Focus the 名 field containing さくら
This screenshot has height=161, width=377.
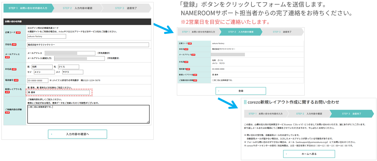(x=68, y=67)
